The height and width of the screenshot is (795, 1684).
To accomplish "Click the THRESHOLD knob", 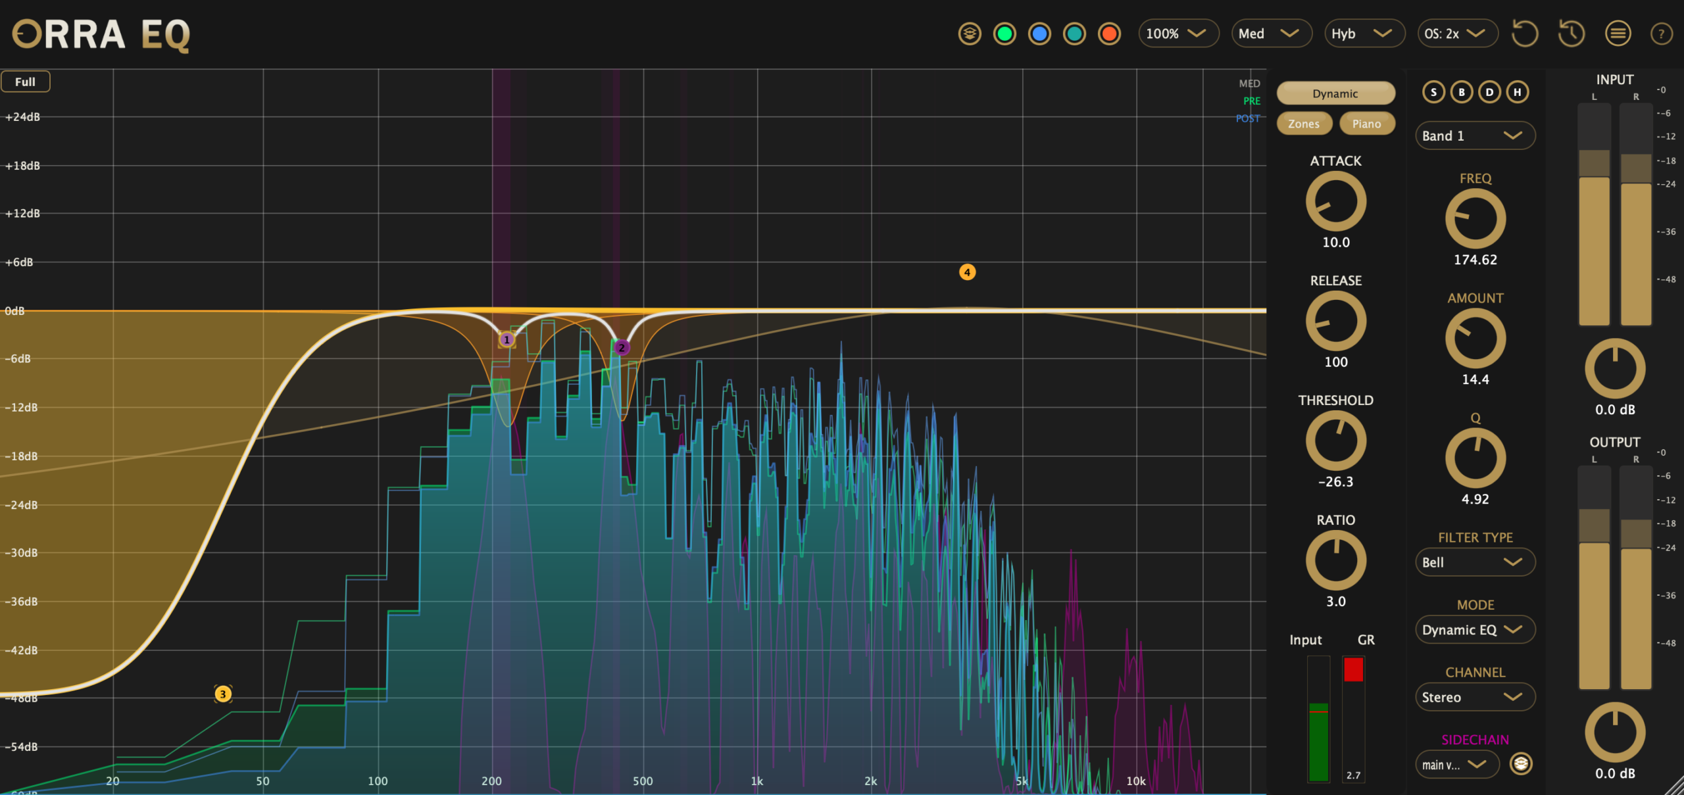I will tap(1335, 441).
